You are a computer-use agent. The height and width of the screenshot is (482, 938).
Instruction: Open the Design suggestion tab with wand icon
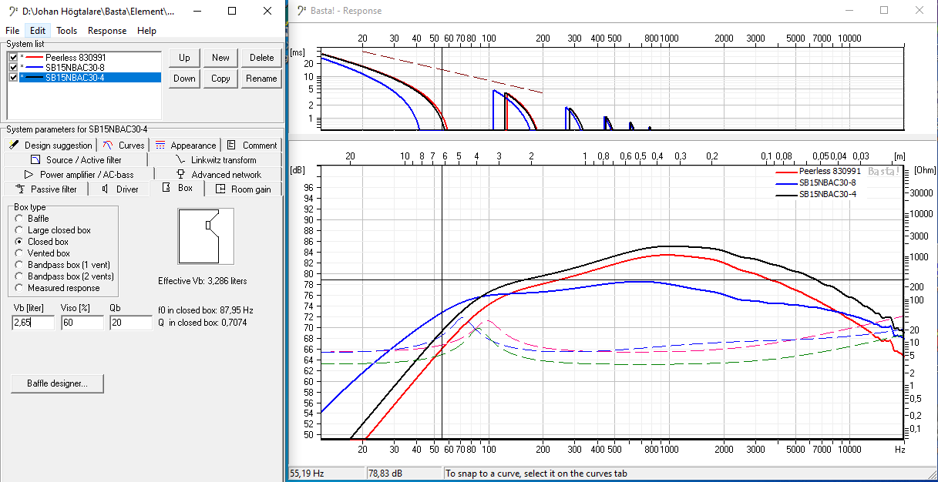pos(51,145)
